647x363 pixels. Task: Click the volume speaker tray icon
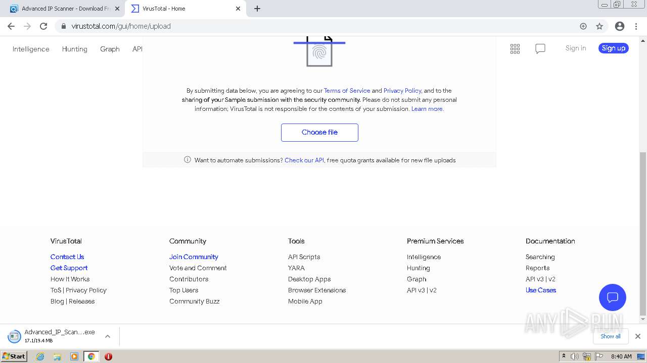[x=575, y=356]
